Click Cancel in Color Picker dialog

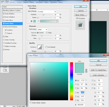tap(98, 65)
